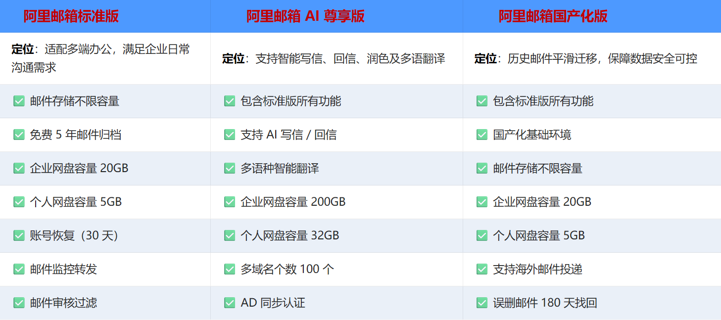
Task: Click the checkmark next to 个人网盘容量 32GB
Action: (x=230, y=235)
